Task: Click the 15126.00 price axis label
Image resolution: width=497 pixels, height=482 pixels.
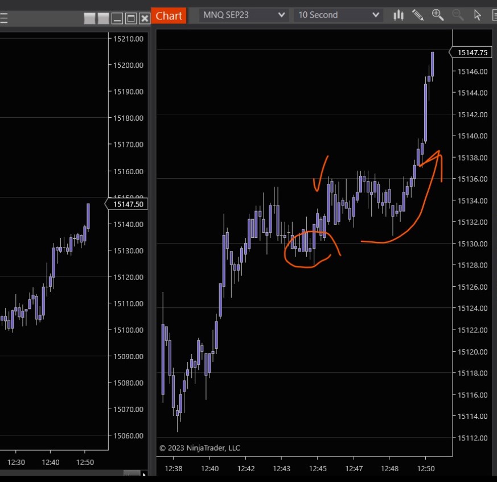Action: point(473,287)
